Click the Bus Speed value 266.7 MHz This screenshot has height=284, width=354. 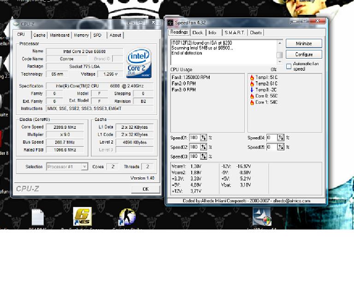pyautogui.click(x=65, y=142)
